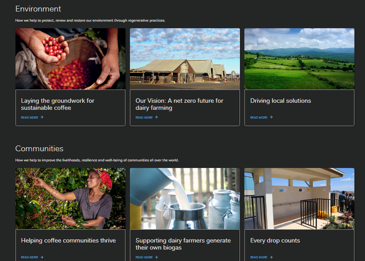Open READ MORE for net zero dairy farming
The image size is (365, 261).
tap(144, 118)
